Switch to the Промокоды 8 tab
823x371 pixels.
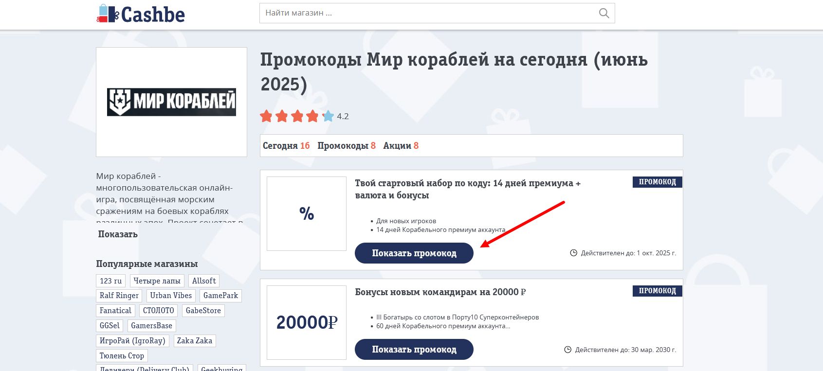[x=347, y=145]
